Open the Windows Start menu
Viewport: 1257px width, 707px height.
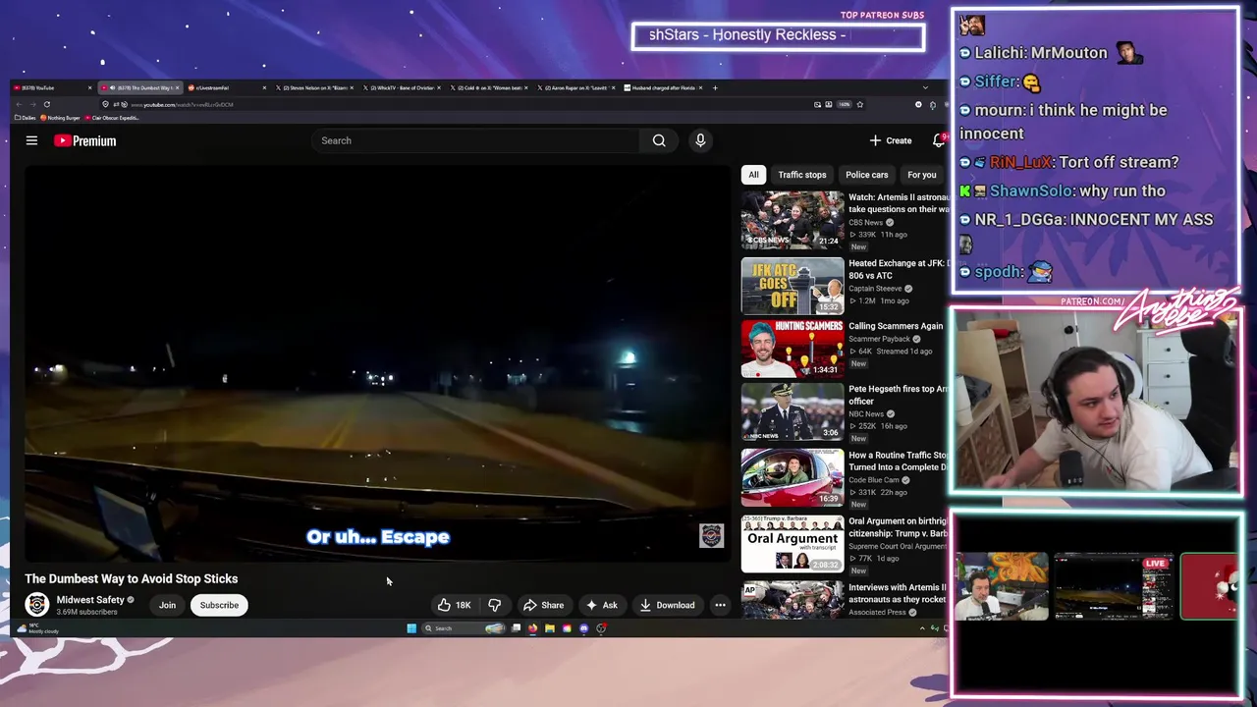point(411,628)
